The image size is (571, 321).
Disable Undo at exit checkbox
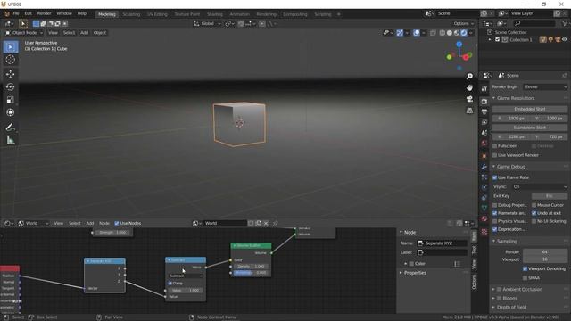click(x=534, y=213)
